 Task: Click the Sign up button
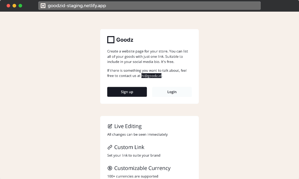[x=127, y=92]
